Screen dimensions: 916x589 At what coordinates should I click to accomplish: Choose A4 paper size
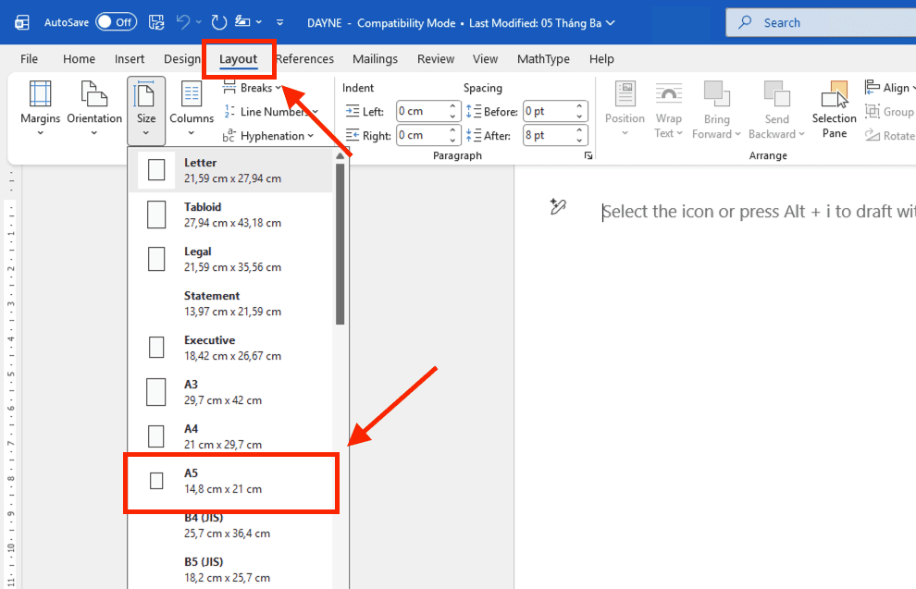click(232, 436)
